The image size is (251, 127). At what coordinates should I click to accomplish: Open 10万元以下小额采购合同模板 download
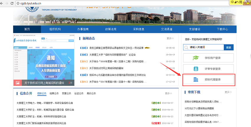pos(199,109)
